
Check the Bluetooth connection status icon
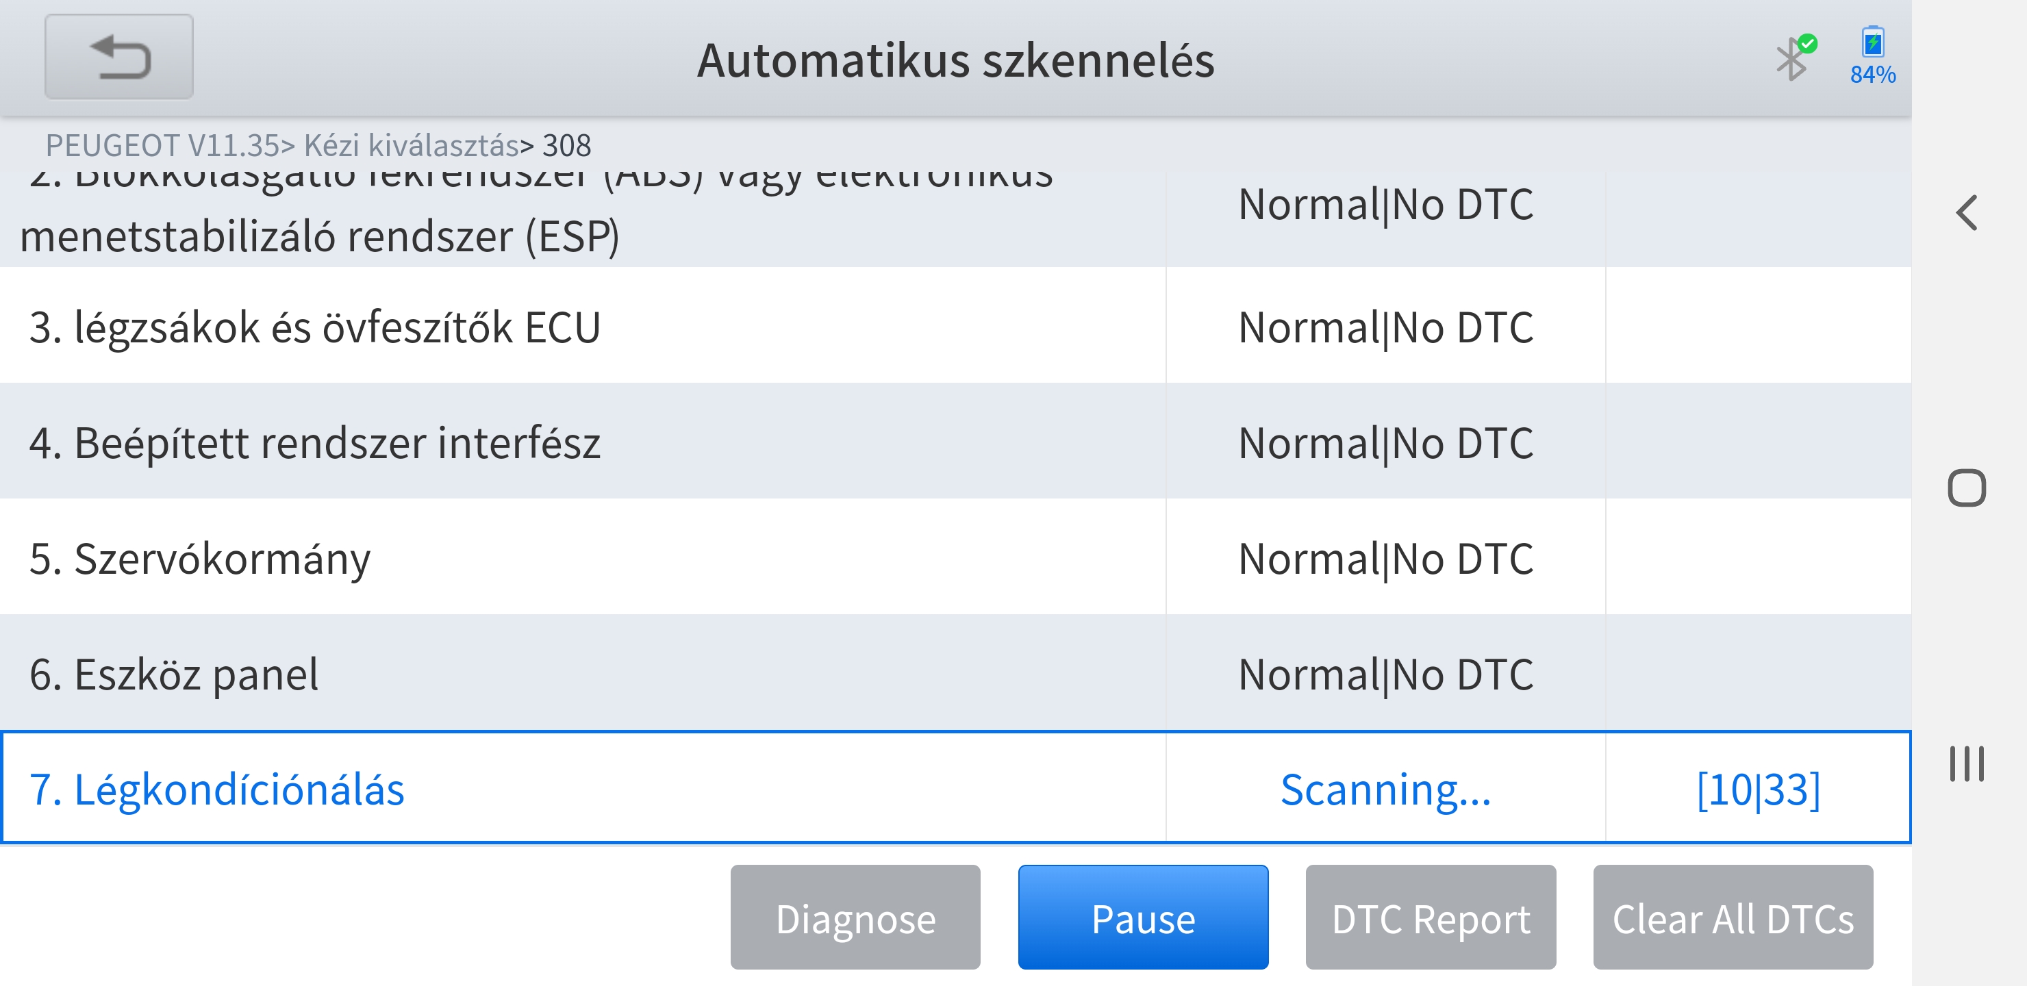tap(1793, 57)
